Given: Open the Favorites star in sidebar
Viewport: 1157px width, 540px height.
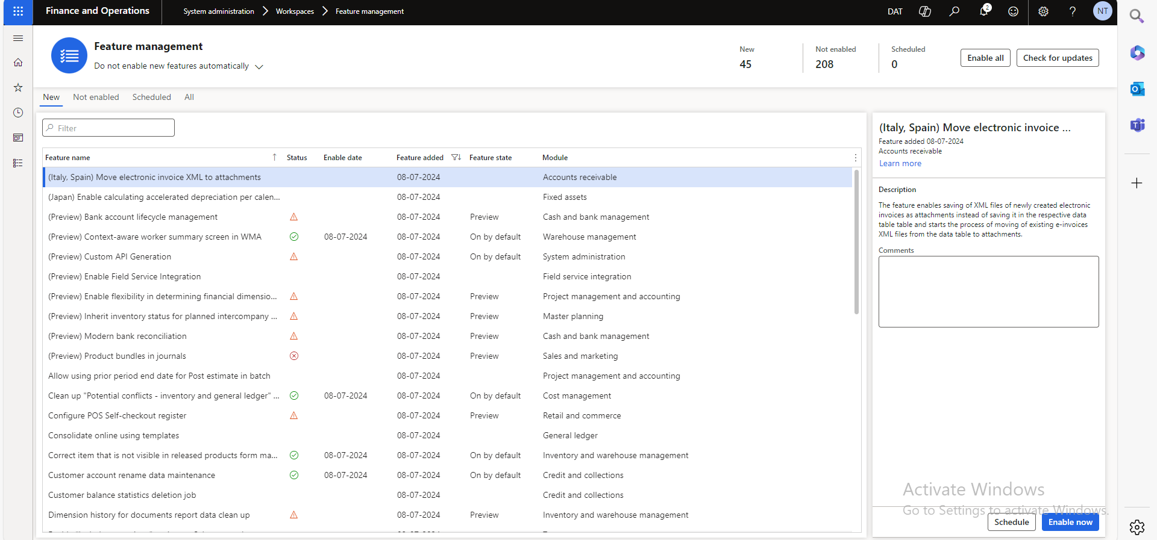Looking at the screenshot, I should click(x=18, y=88).
